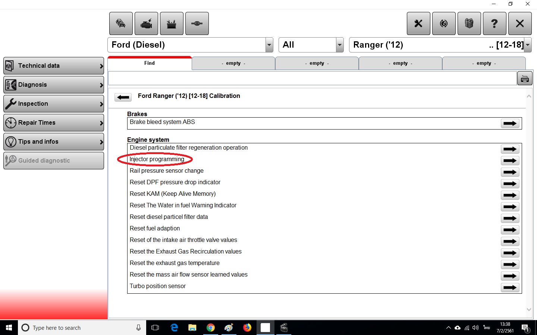
Task: Open the Windows Start menu
Action: (9, 328)
